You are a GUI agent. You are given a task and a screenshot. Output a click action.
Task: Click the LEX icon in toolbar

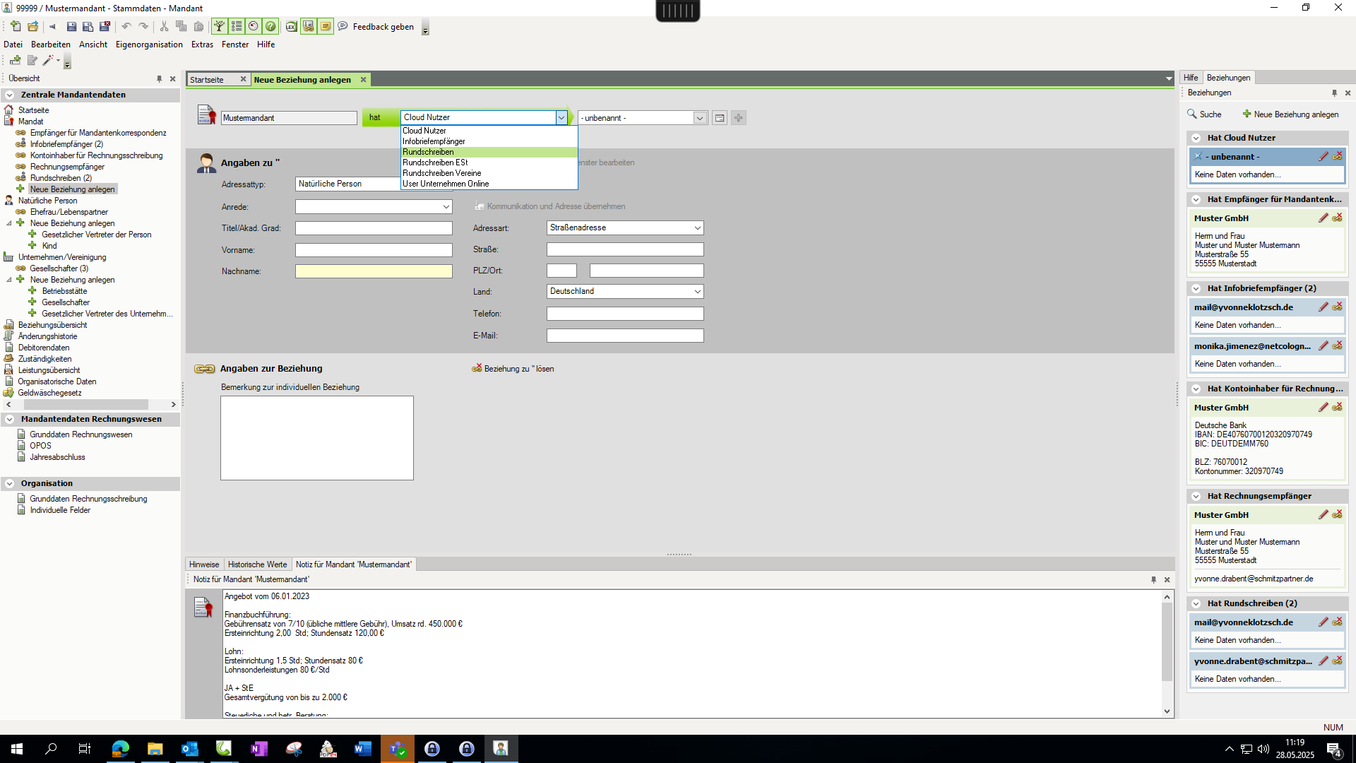click(x=291, y=27)
